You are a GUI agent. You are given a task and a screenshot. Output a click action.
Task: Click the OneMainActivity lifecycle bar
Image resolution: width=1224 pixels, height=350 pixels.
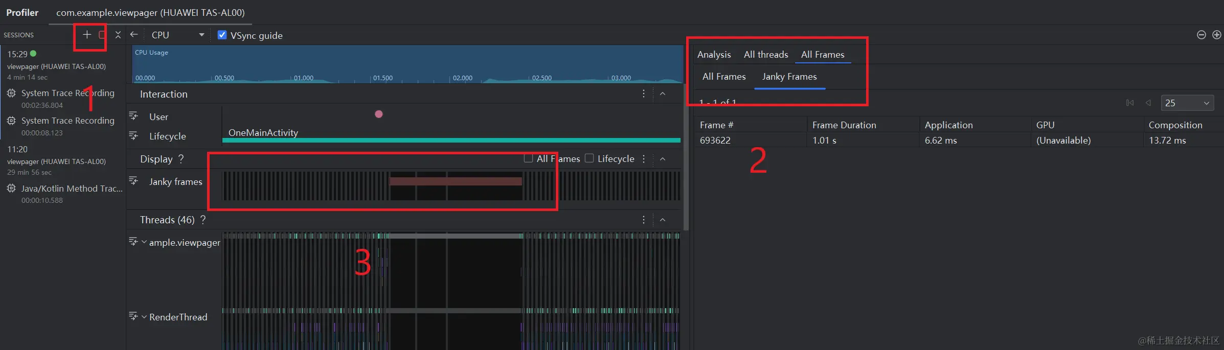click(451, 139)
